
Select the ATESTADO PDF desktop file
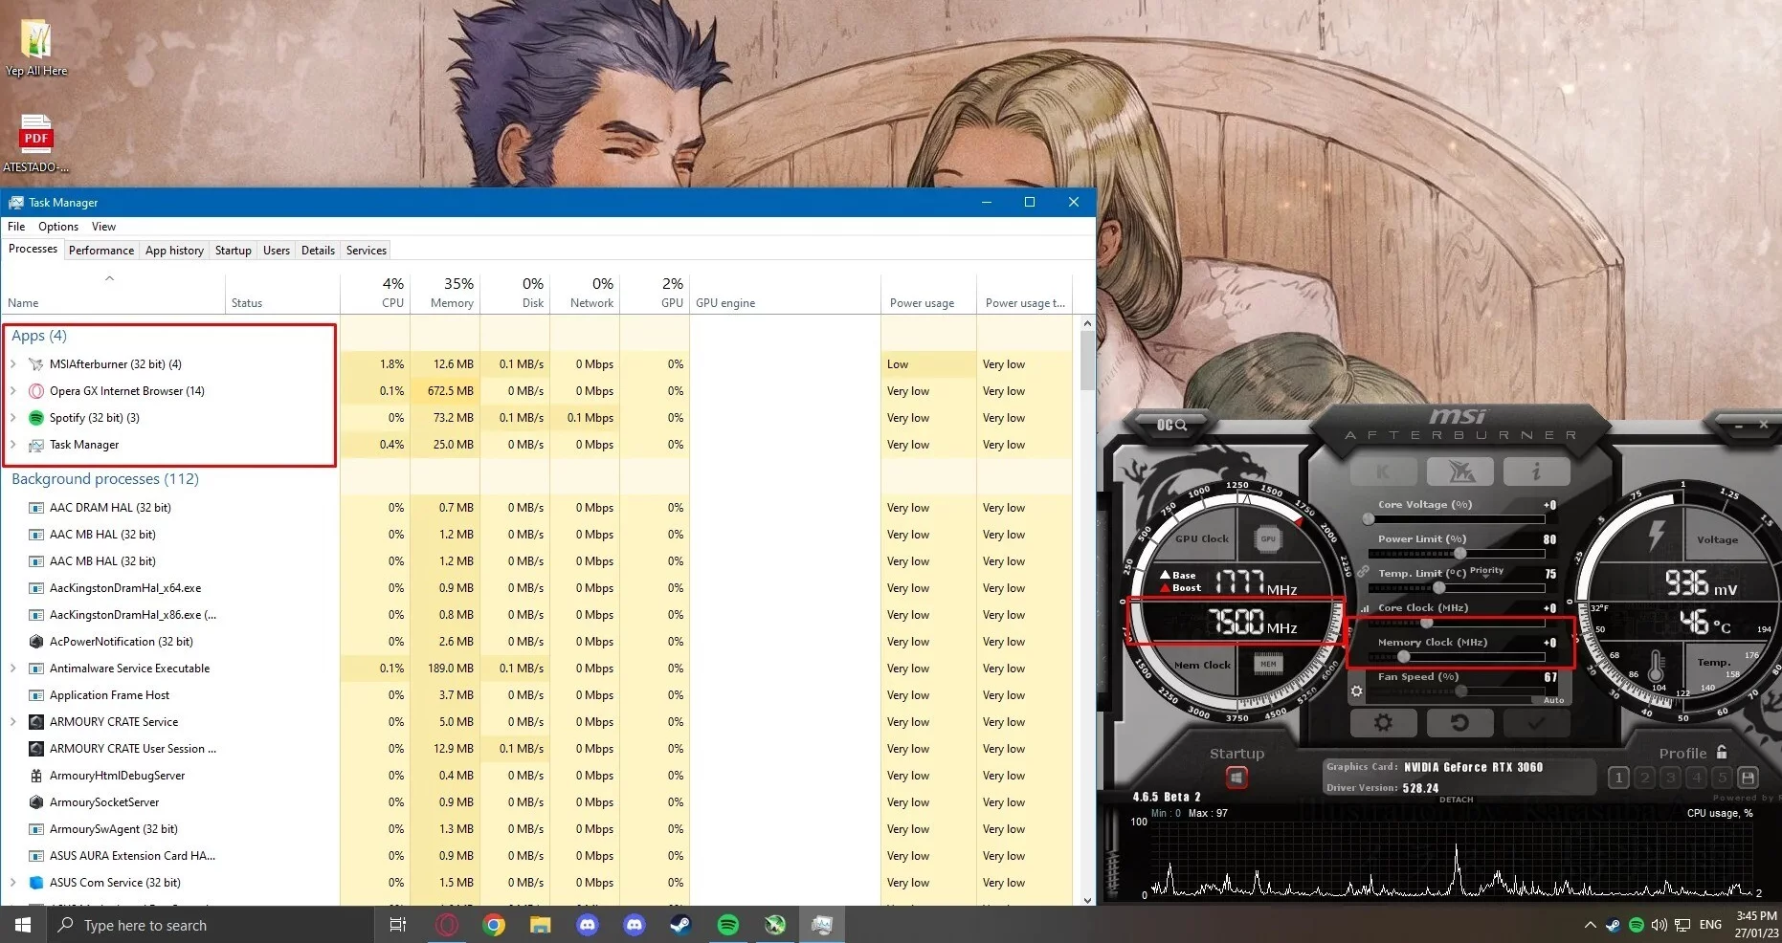coord(36,143)
